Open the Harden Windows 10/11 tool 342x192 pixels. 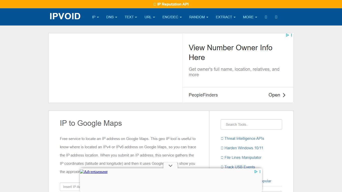point(244,148)
